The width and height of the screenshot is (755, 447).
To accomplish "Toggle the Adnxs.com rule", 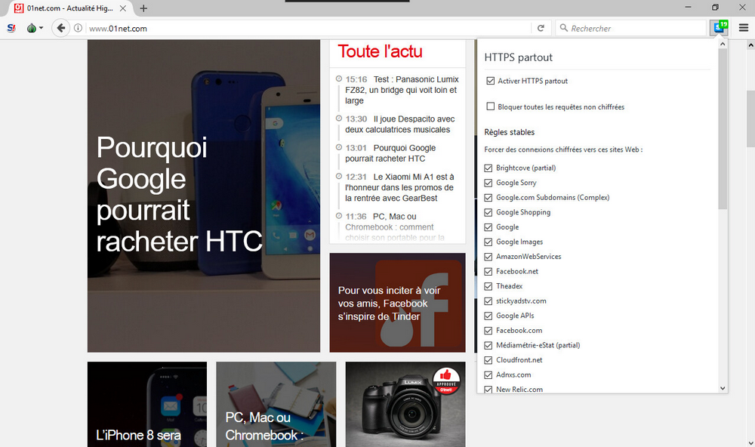I will pyautogui.click(x=488, y=375).
